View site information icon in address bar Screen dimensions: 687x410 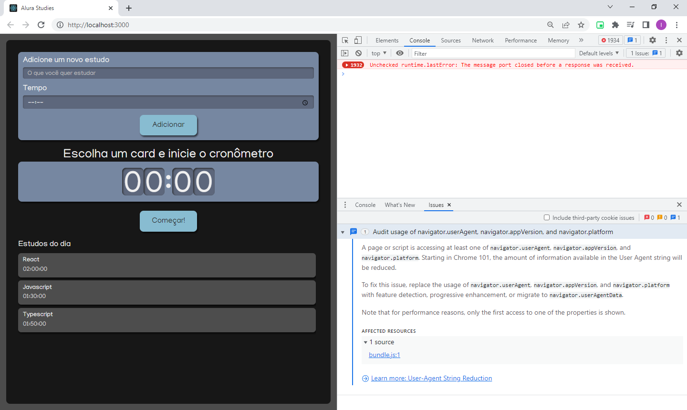coord(60,25)
